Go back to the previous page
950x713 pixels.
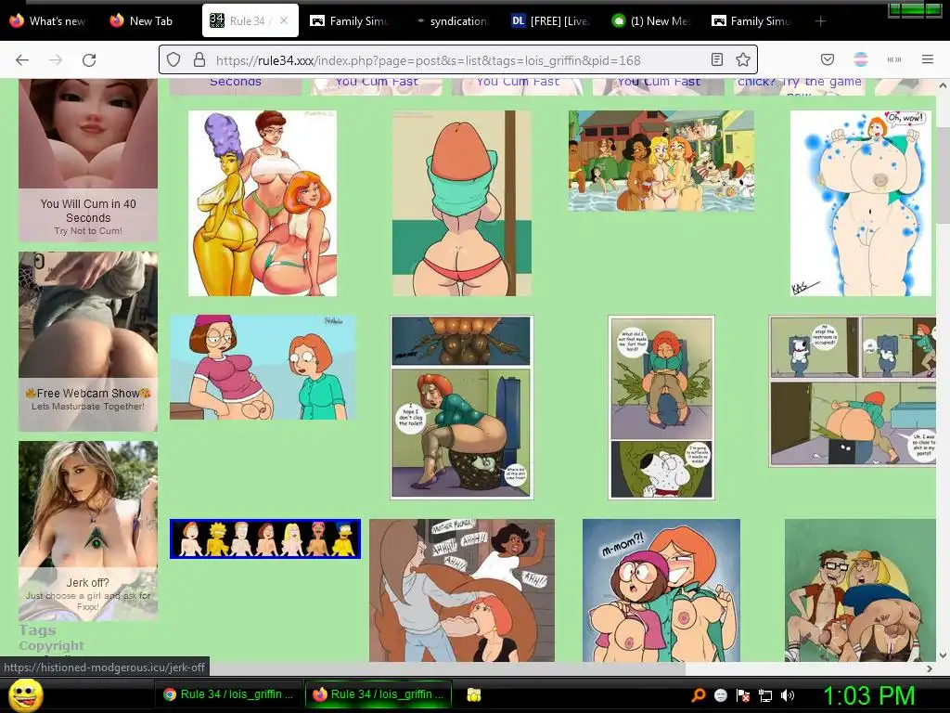point(22,60)
